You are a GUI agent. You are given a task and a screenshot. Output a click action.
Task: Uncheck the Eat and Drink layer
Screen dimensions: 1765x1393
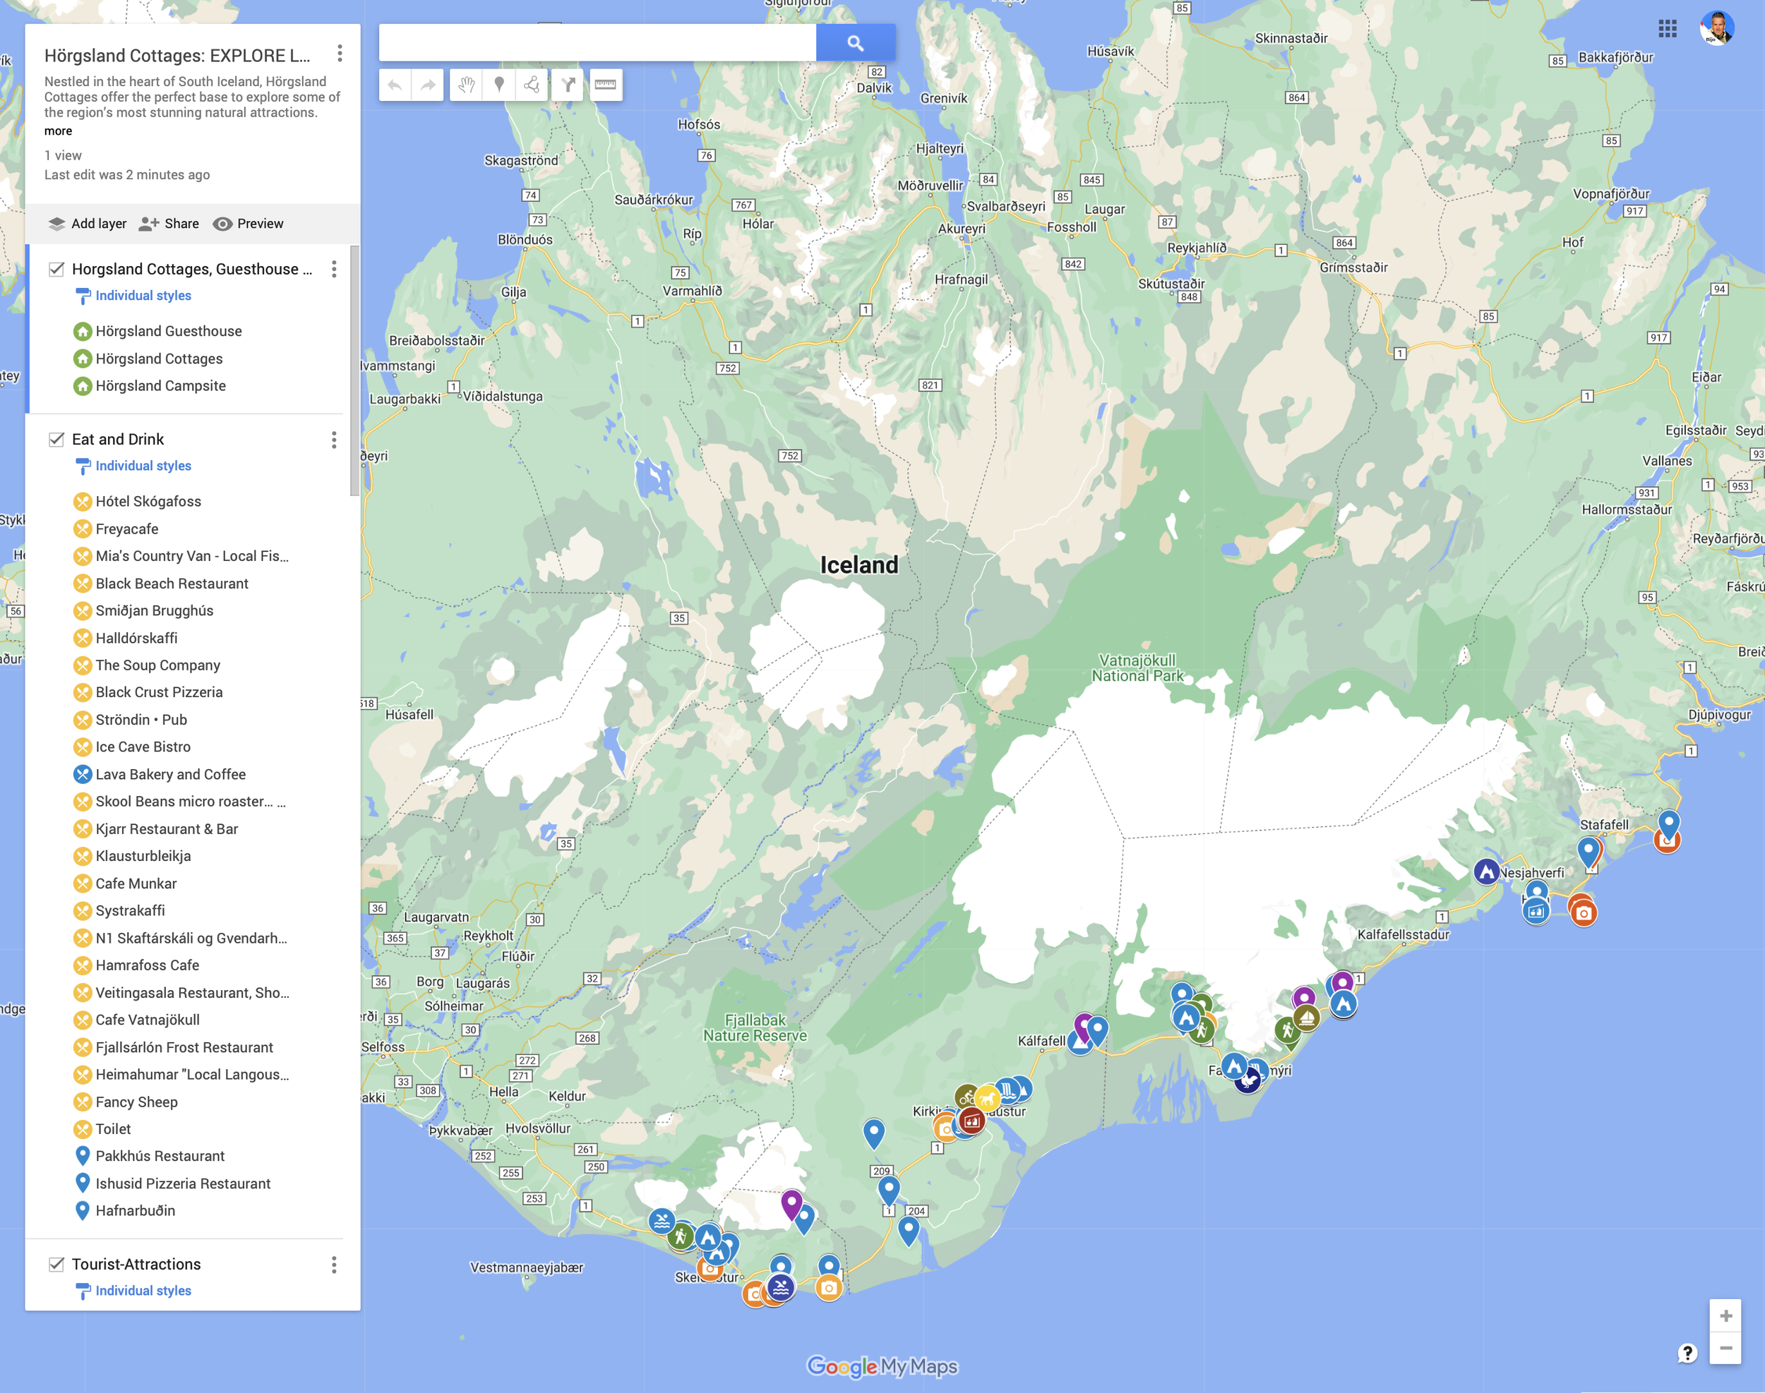[56, 439]
